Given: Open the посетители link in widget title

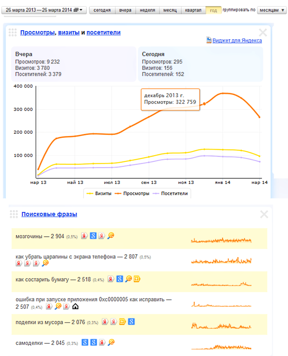Looking at the screenshot, I should 103,32.
